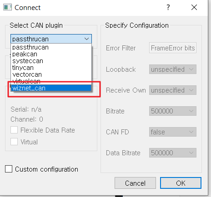This screenshot has width=211, height=197.
Task: Close the Connect dialog with X
Action: (x=194, y=7)
